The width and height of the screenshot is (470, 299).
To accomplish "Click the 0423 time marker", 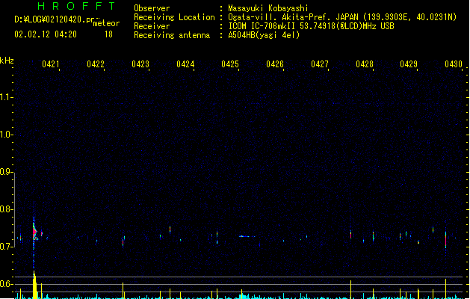I will coord(140,64).
